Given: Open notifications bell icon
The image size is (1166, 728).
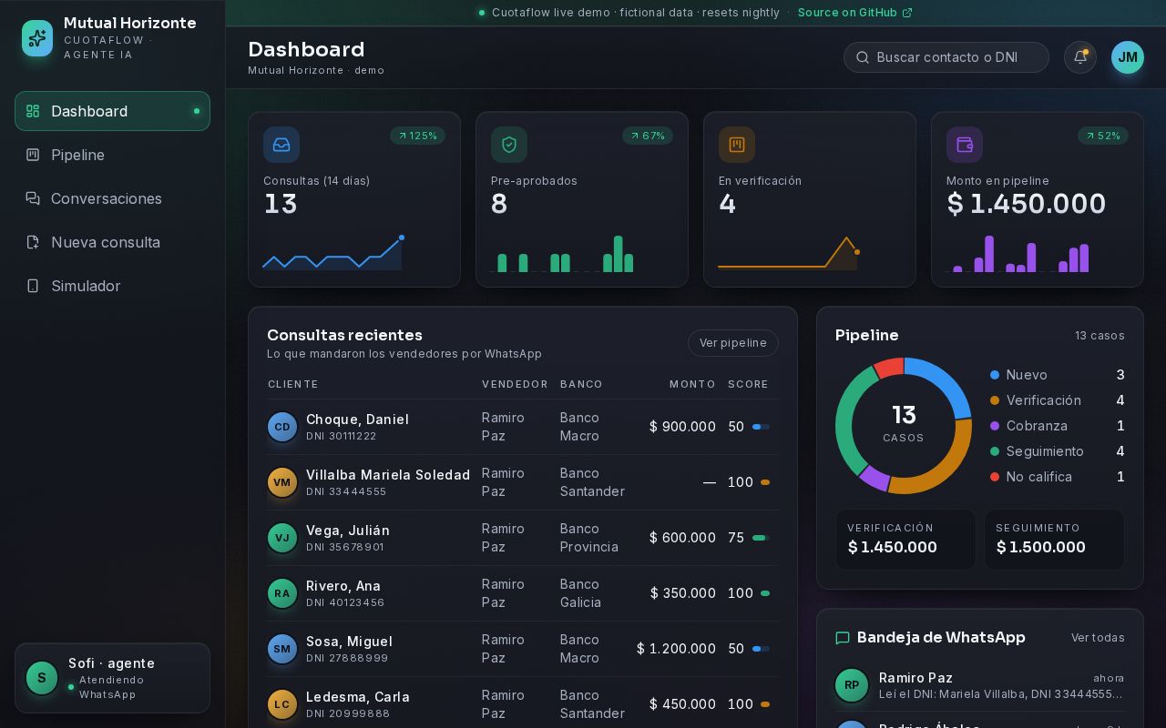Looking at the screenshot, I should point(1080,57).
